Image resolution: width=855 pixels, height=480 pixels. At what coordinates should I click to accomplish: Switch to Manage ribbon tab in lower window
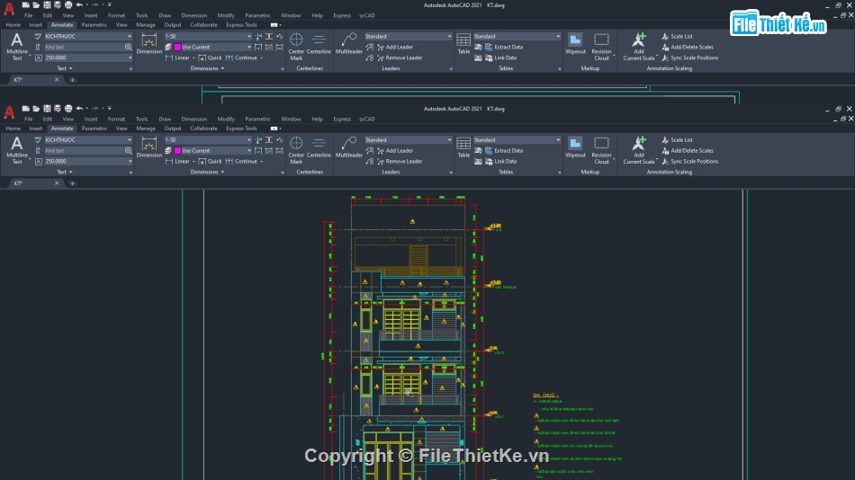click(146, 129)
